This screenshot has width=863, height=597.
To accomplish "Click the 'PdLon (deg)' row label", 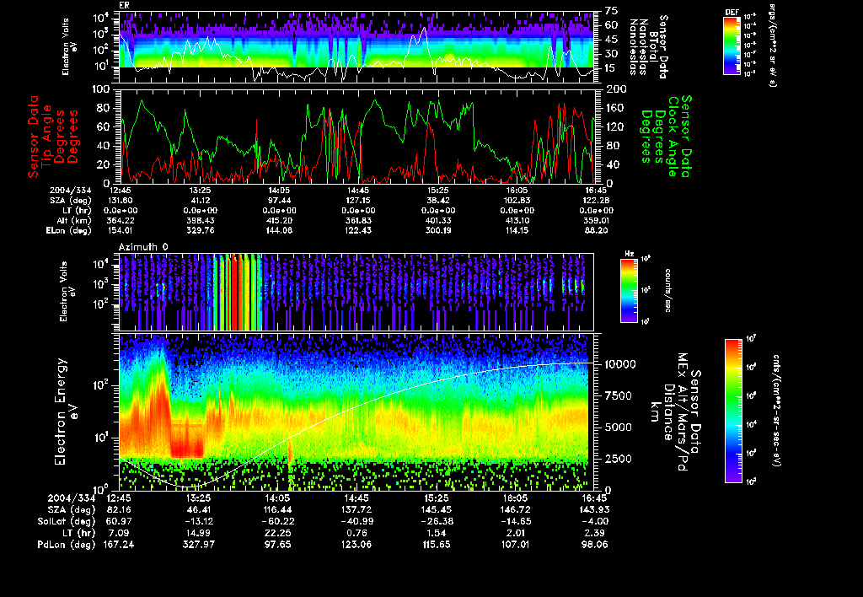I will tap(66, 545).
